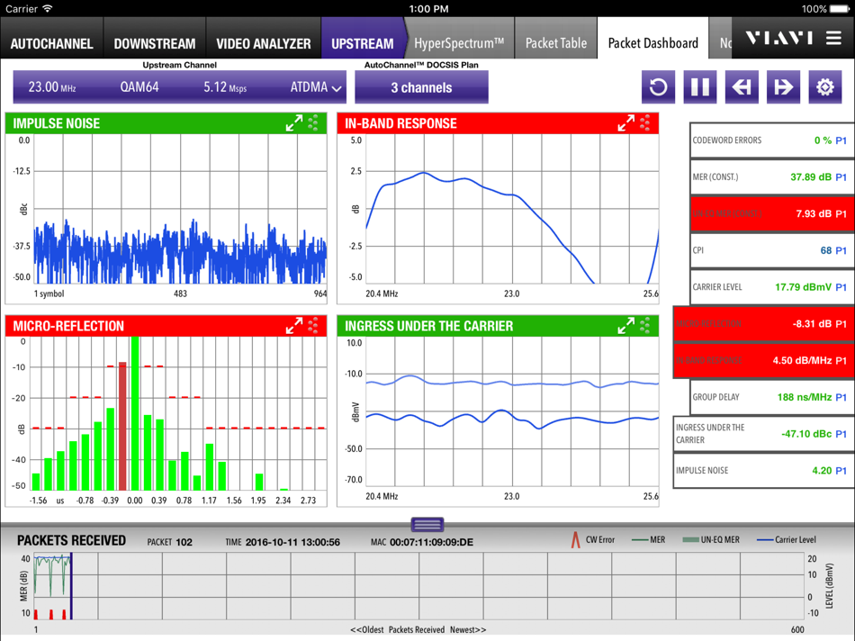Pause live packet capture
The image size is (855, 641).
(x=699, y=86)
